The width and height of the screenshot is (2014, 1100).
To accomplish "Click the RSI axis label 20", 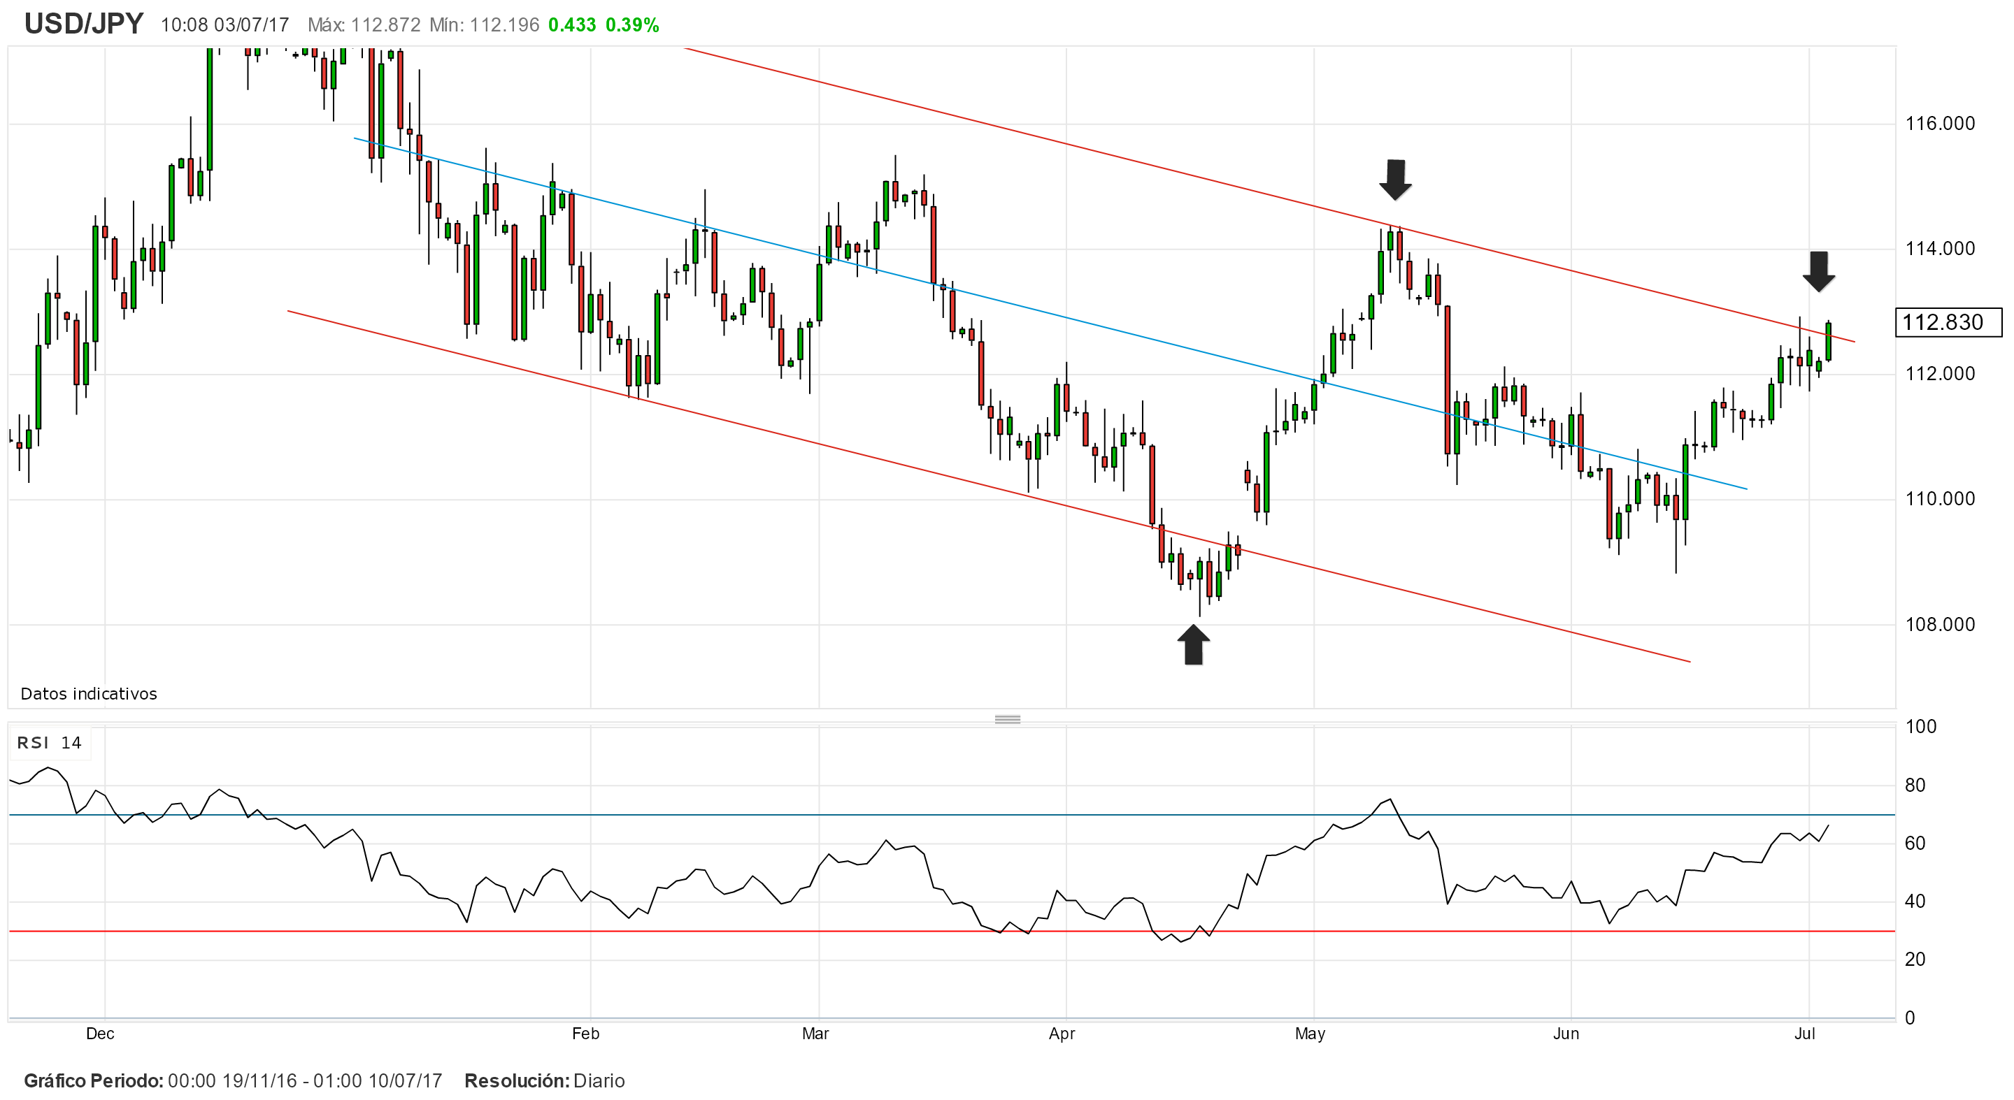I will tap(1915, 960).
